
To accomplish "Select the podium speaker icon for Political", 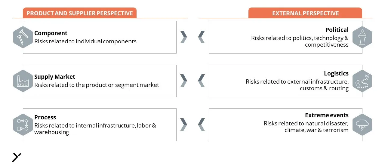I will click(x=362, y=37).
